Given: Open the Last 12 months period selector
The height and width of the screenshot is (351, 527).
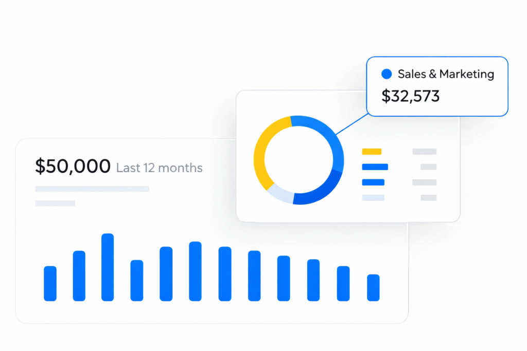Looking at the screenshot, I should (159, 168).
